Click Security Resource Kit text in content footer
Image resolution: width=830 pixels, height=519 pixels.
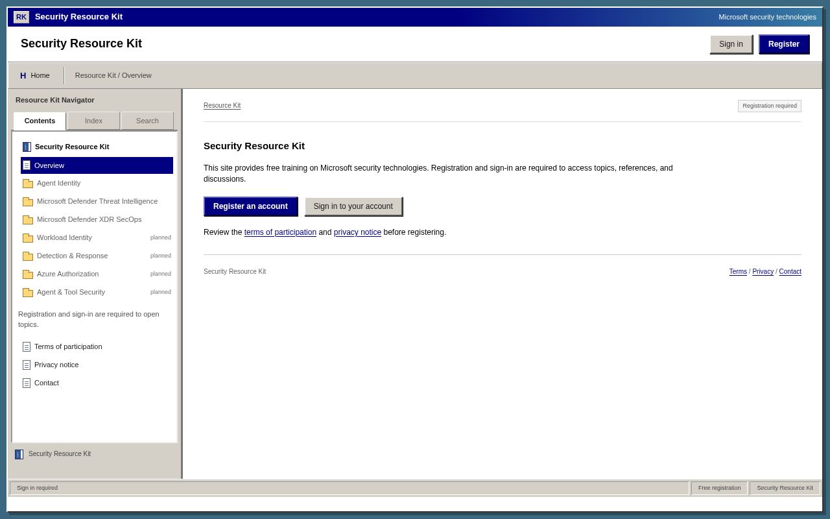[235, 271]
